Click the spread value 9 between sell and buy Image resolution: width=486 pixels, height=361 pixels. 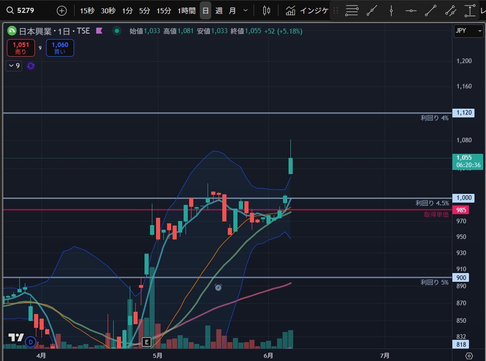coord(40,48)
